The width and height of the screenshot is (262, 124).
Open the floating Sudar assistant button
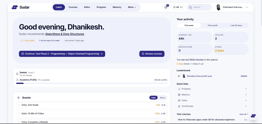[253, 116]
